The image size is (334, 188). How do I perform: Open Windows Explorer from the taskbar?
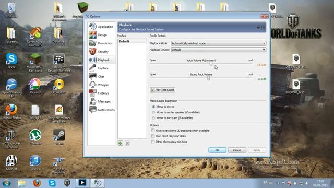(x=21, y=183)
